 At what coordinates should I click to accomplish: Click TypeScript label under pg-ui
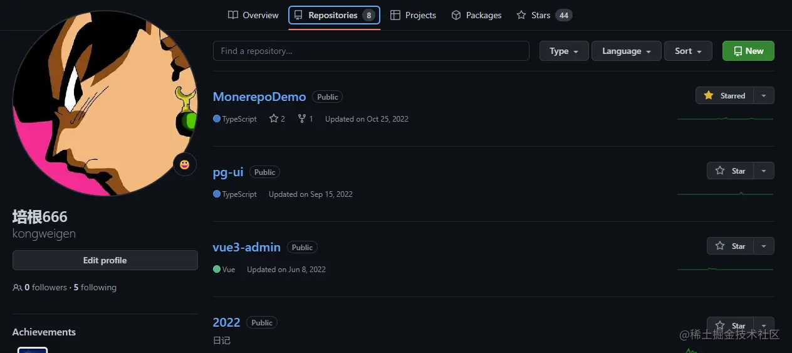click(x=239, y=194)
